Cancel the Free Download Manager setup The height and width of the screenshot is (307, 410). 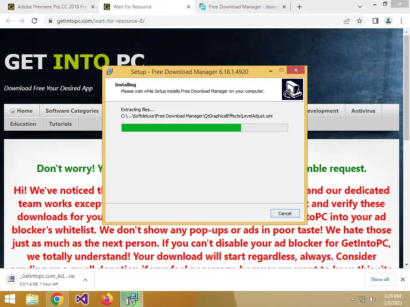click(x=285, y=213)
